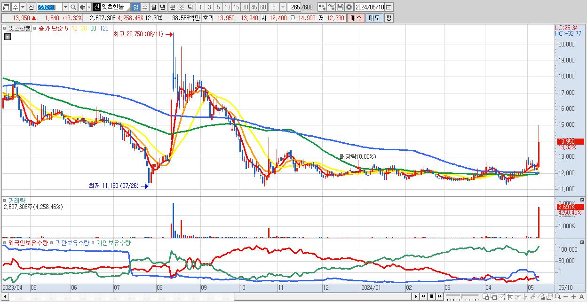Click the blue 120 moving average legend

tap(104, 28)
